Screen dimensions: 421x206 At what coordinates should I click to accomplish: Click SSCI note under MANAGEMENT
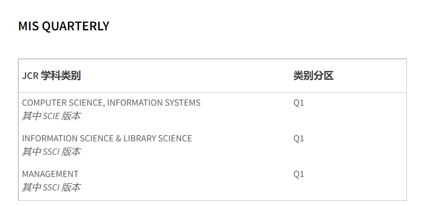tap(51, 188)
